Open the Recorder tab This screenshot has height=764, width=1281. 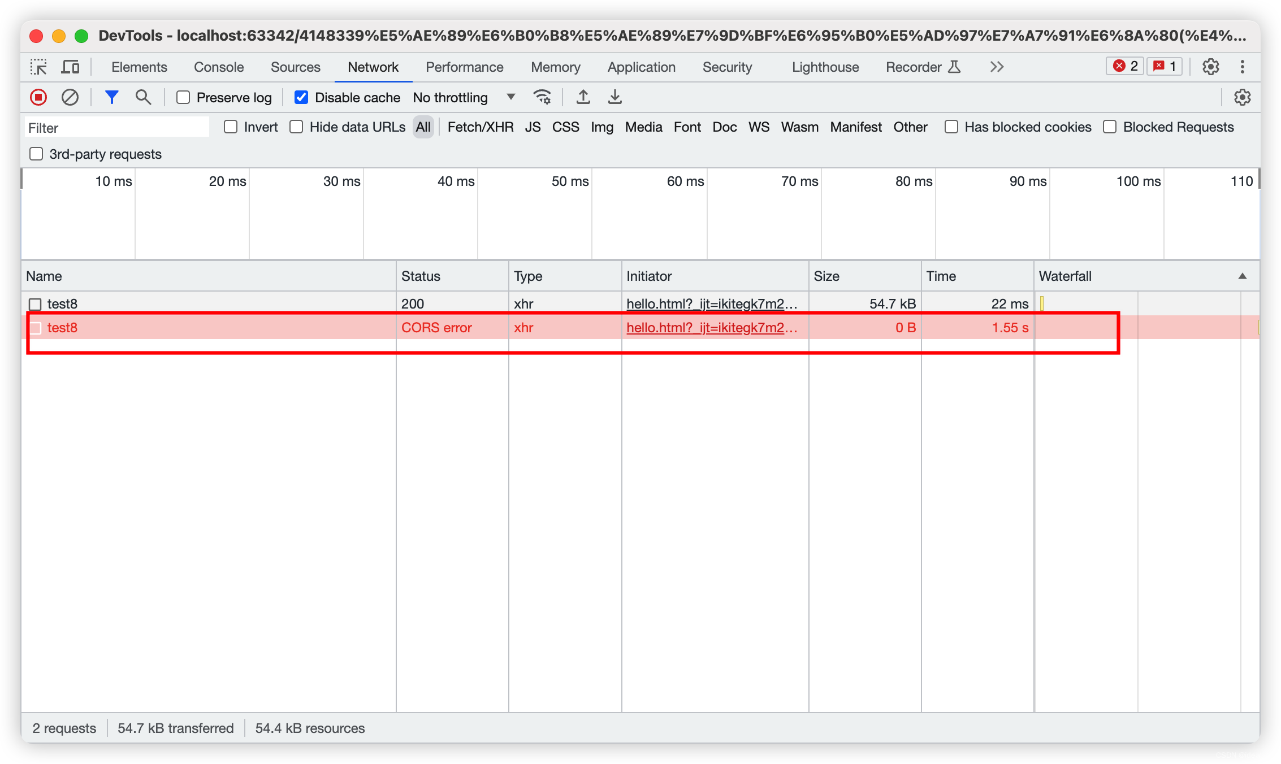click(923, 67)
